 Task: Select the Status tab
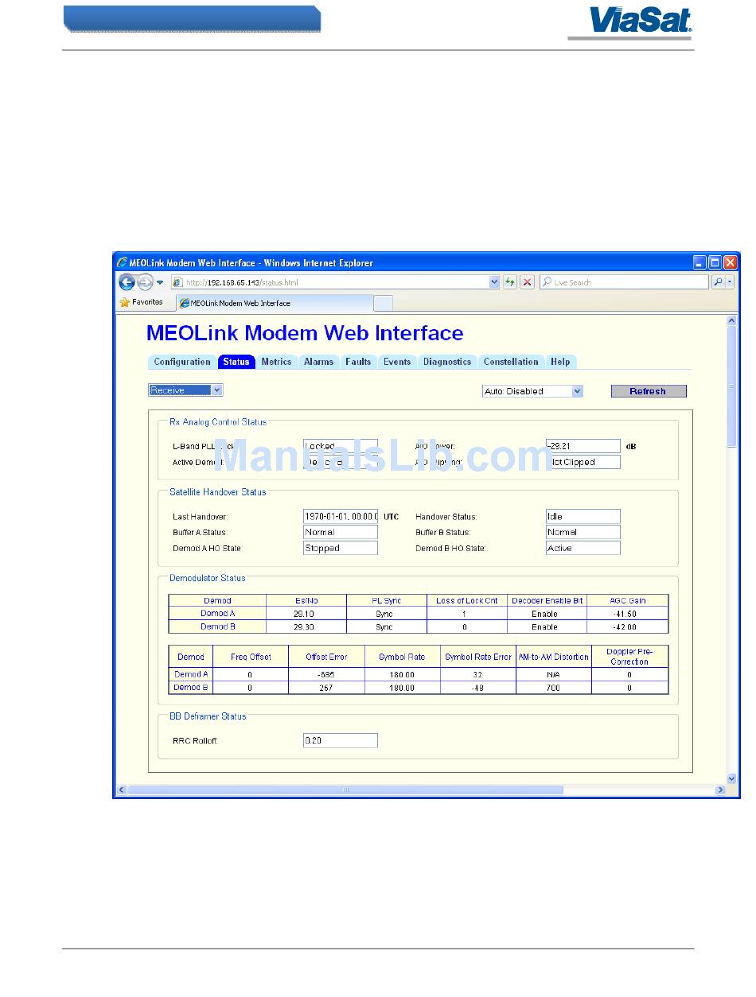(236, 362)
